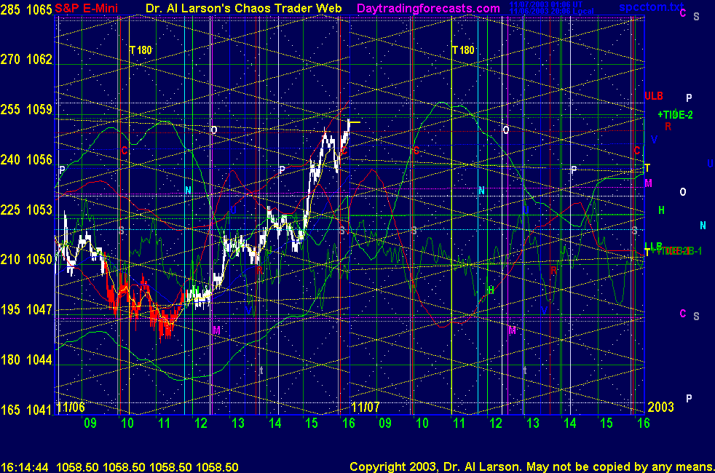Click the "255 1059" price axis label
The width and height of the screenshot is (715, 473).
26,109
